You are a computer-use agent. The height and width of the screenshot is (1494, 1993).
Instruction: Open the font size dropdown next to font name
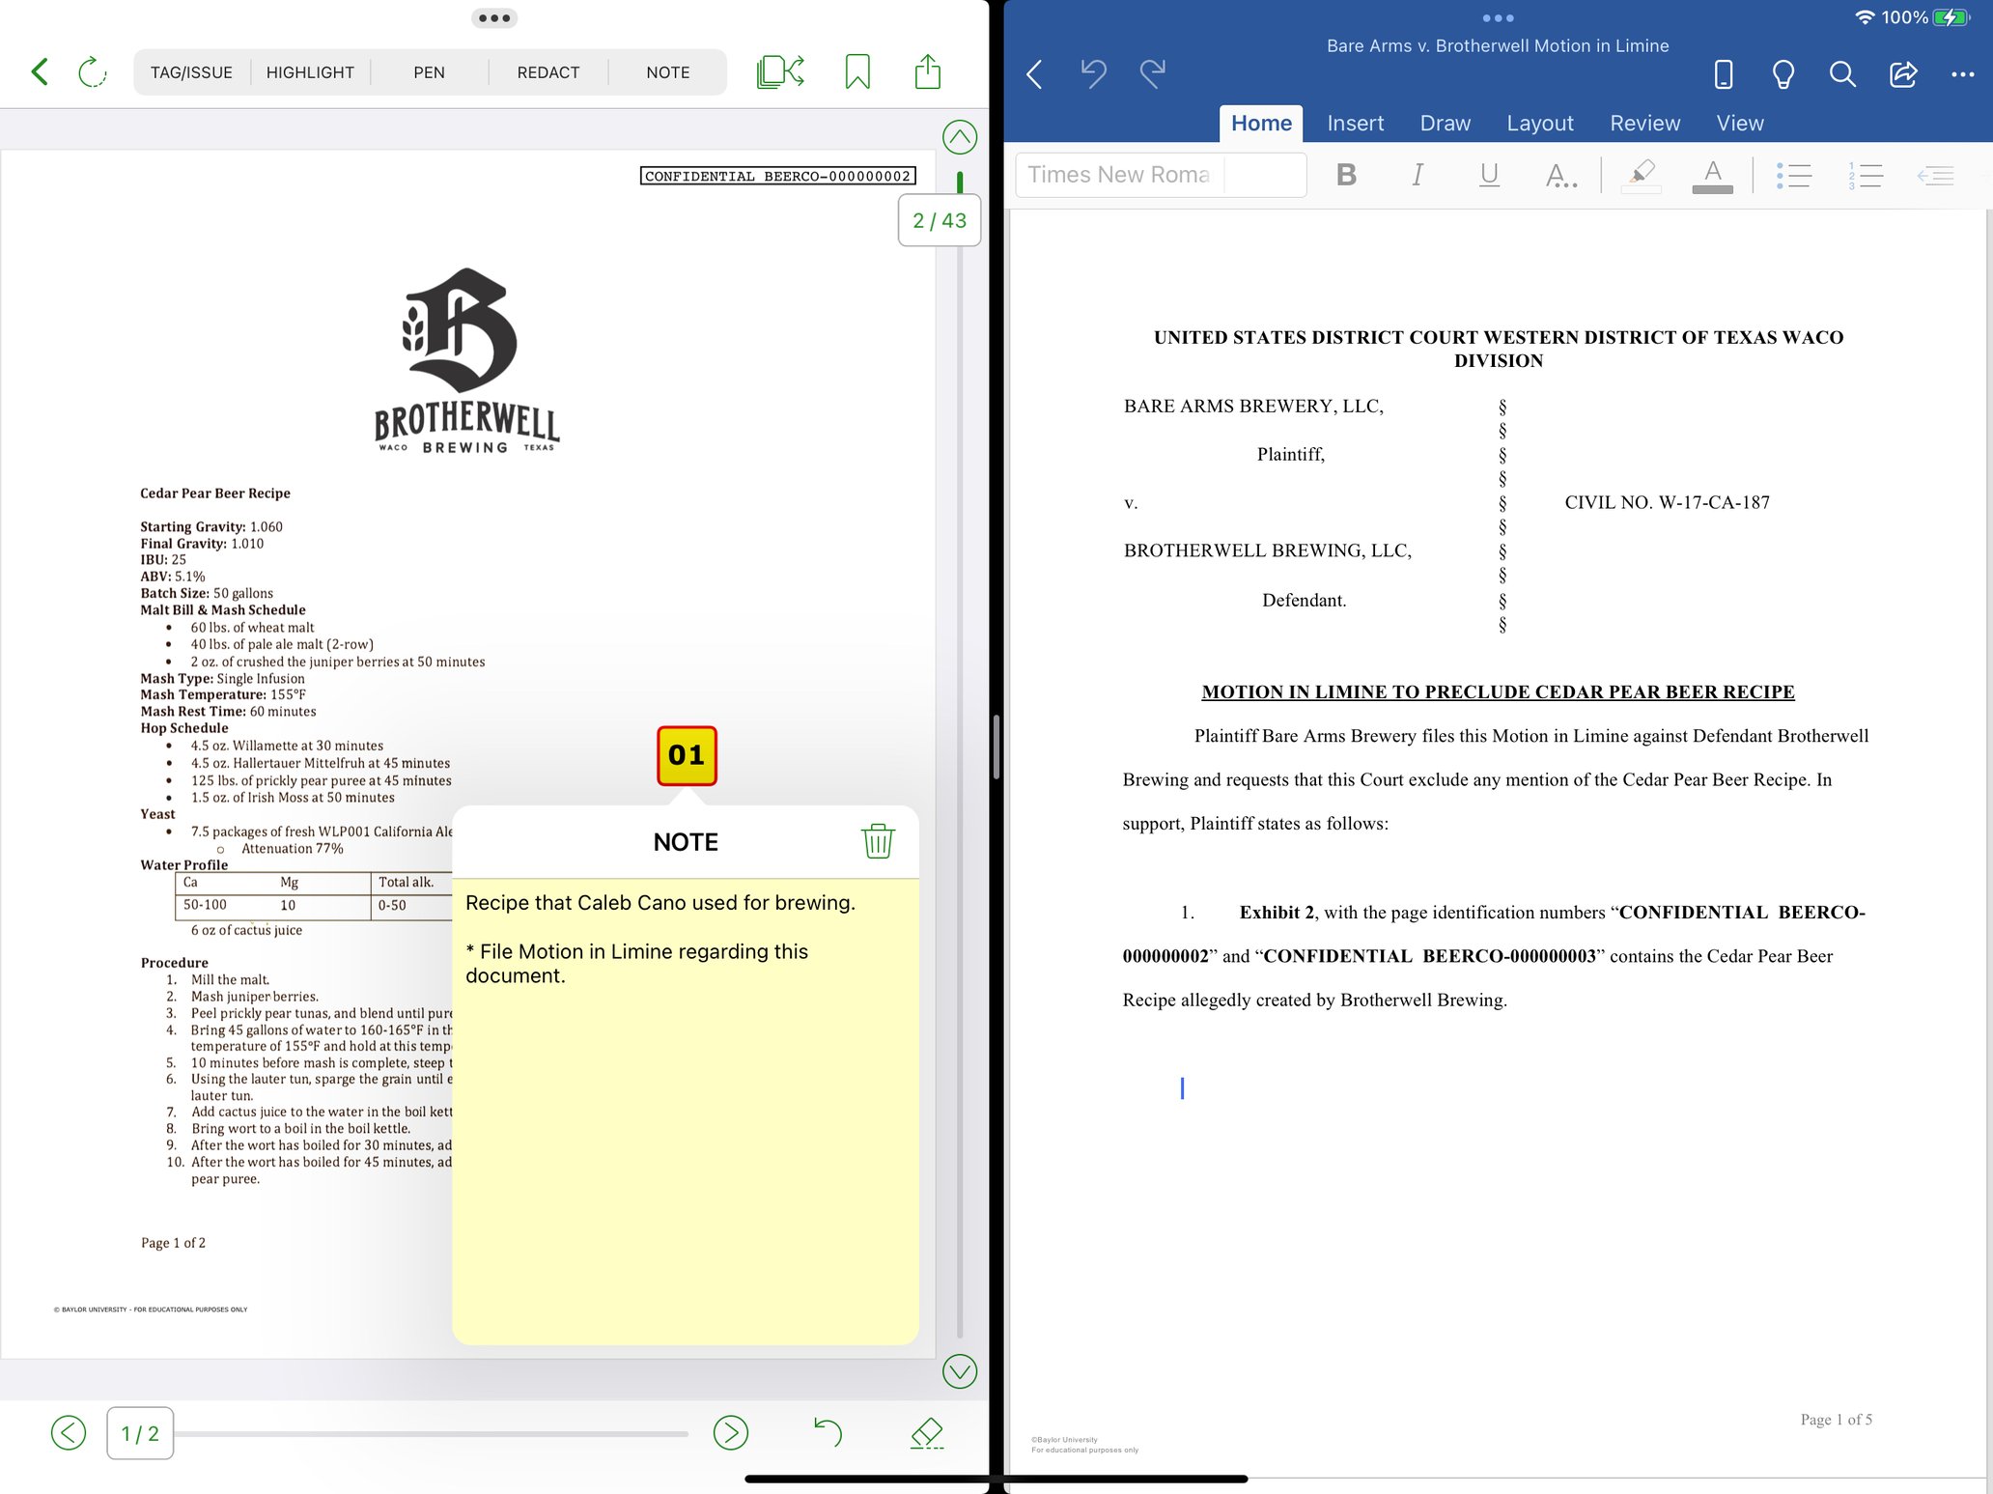[x=1265, y=174]
